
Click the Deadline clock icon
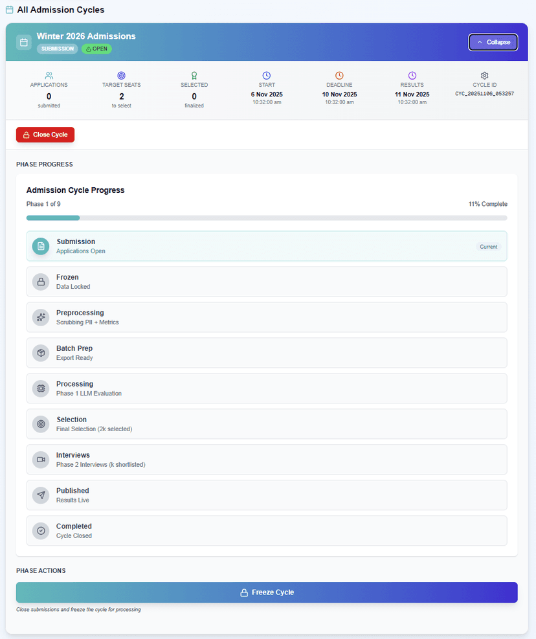339,76
